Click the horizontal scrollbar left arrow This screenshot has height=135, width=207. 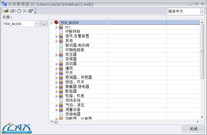[x=51, y=122]
